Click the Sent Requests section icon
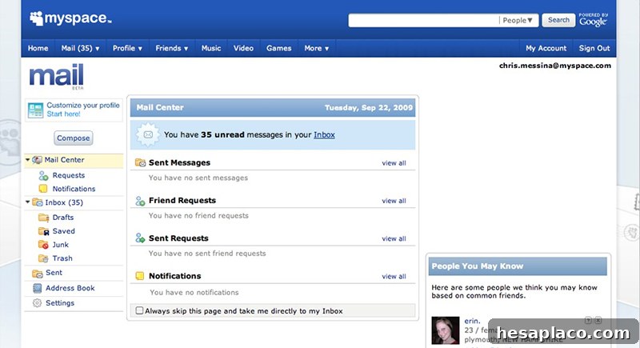This screenshot has height=348, width=640. [x=140, y=238]
